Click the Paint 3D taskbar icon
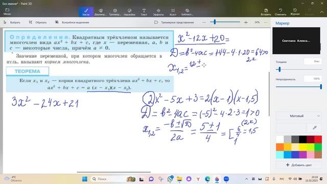 click(217, 179)
